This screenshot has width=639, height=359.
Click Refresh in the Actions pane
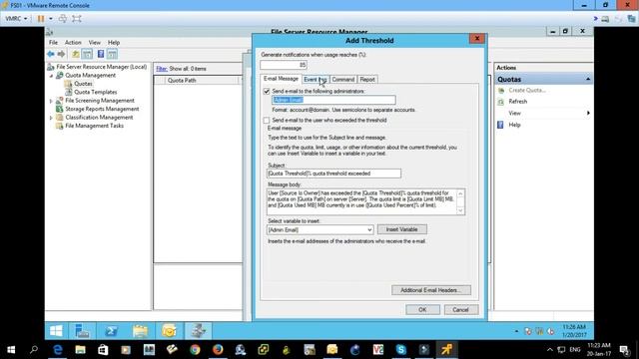tap(517, 102)
